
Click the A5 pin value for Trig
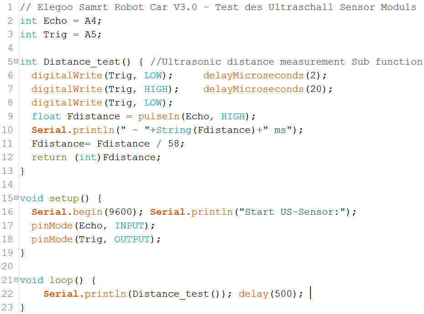90,35
